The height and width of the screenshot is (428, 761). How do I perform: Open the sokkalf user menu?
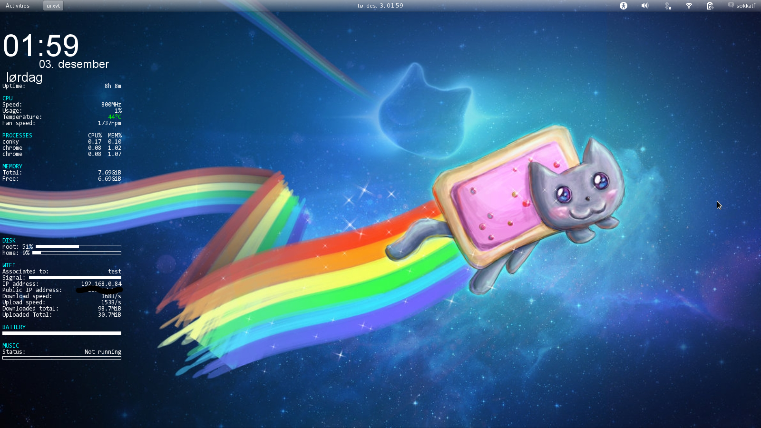tap(746, 6)
